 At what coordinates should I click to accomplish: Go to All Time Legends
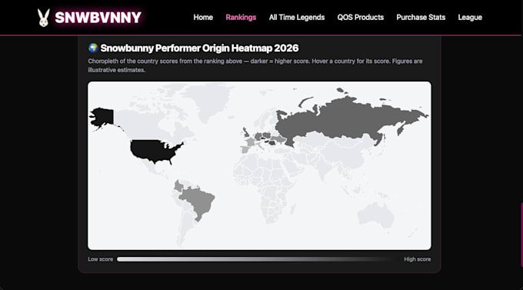coord(297,18)
